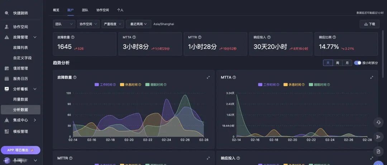This screenshot has height=165, width=387.
Task: Expand the MTTR chart to fullscreen
Action: pos(208,158)
